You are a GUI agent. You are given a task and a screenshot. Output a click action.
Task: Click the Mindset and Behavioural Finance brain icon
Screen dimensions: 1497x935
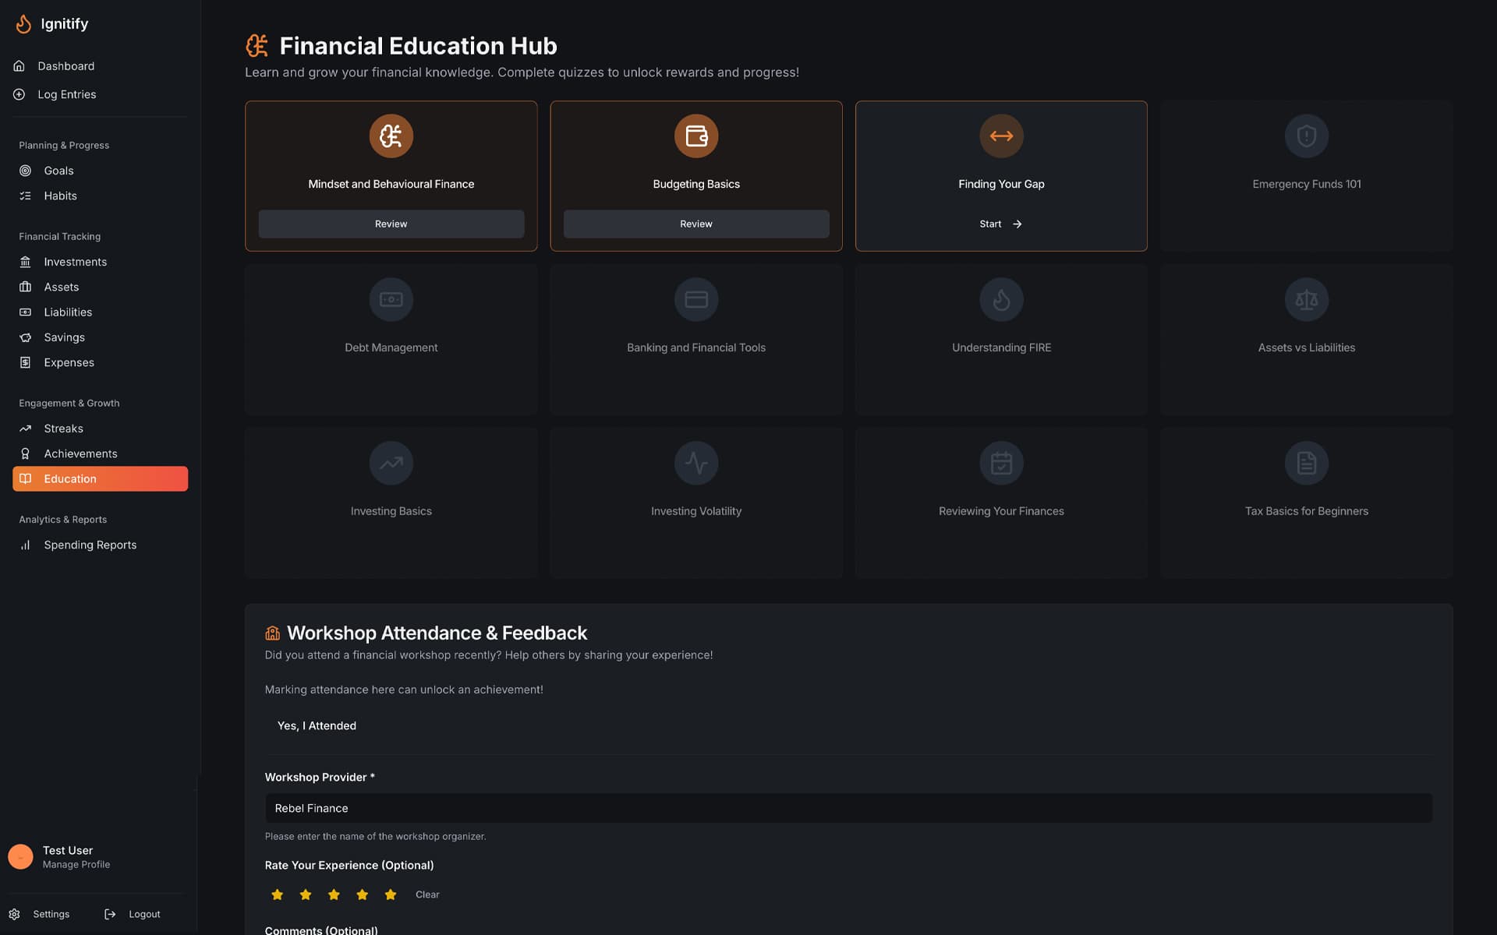pyautogui.click(x=391, y=136)
